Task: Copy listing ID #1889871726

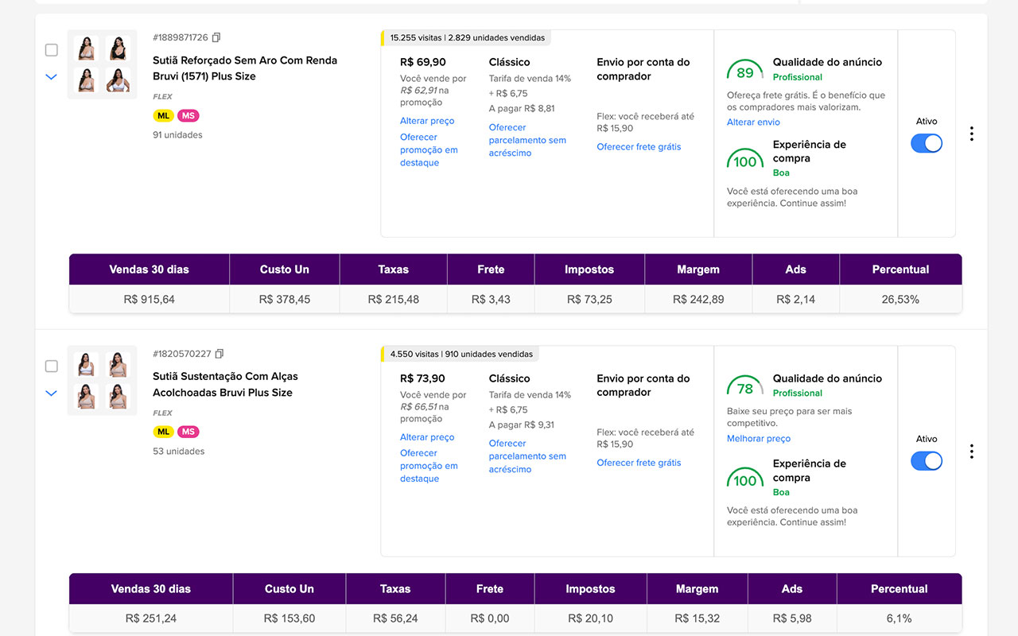Action: click(216, 37)
